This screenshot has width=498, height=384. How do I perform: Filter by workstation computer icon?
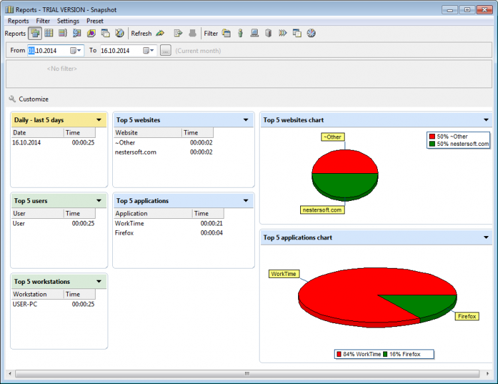[254, 33]
